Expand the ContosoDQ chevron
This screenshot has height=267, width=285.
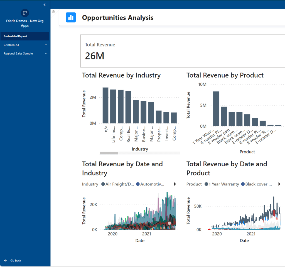46,45
